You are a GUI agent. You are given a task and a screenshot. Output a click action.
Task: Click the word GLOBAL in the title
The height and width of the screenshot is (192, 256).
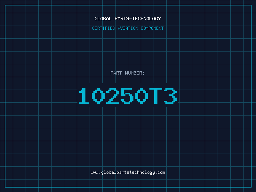tap(103, 19)
